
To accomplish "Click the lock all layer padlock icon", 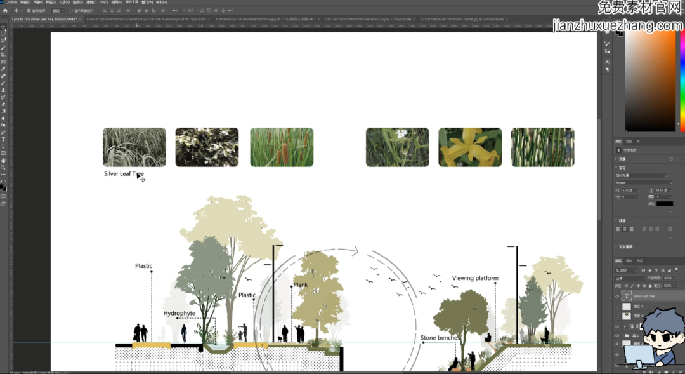I will pos(650,286).
